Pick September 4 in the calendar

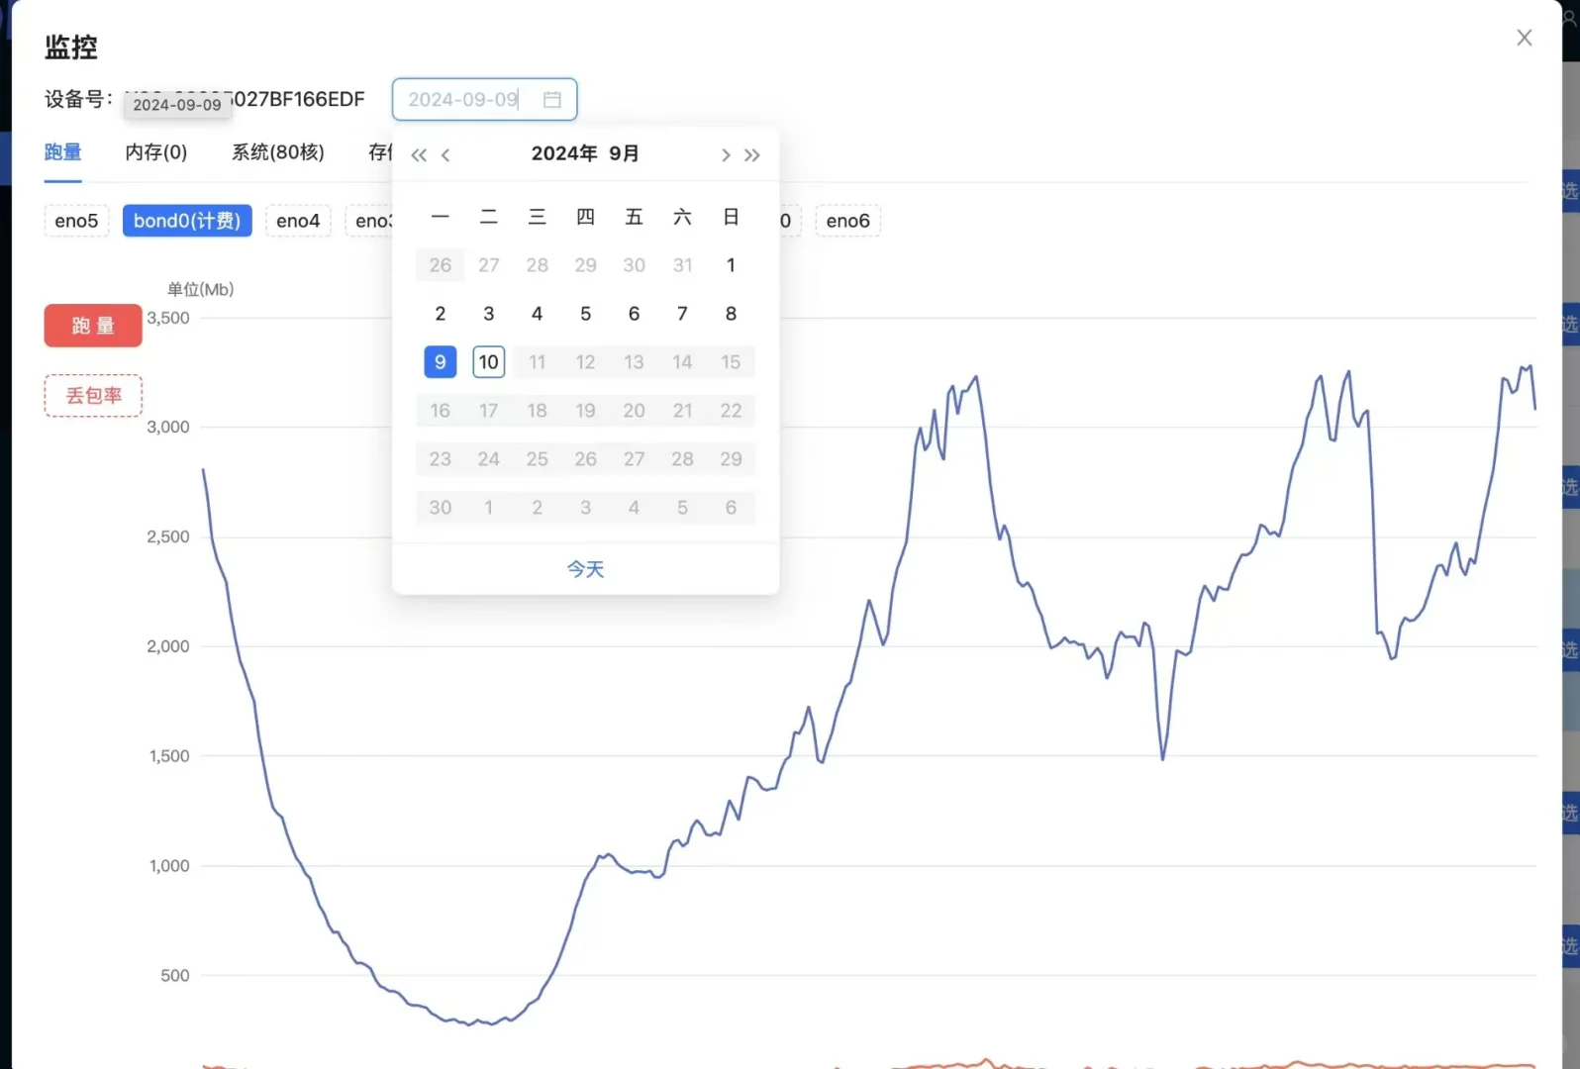point(538,314)
